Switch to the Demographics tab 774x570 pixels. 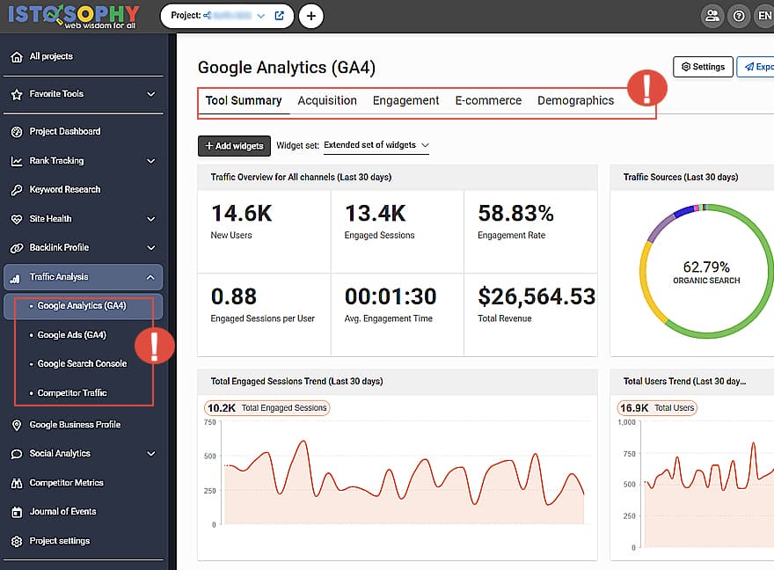575,100
